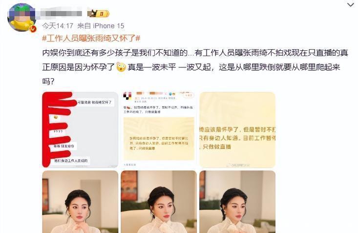358x233 pixels.
Task: Open the blurred username link
Action: click(x=61, y=14)
